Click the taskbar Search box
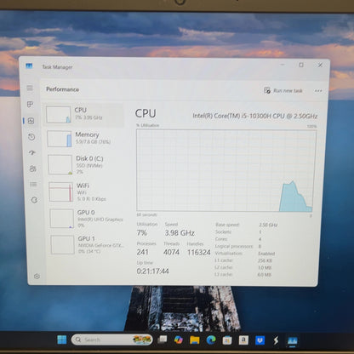354x354 pixels. pyautogui.click(x=111, y=340)
